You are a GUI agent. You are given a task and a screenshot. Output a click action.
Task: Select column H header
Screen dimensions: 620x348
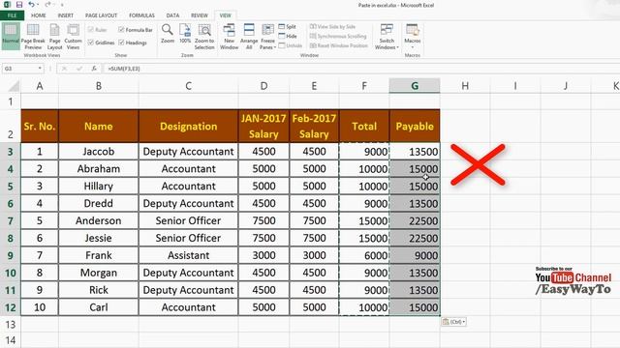[465, 86]
